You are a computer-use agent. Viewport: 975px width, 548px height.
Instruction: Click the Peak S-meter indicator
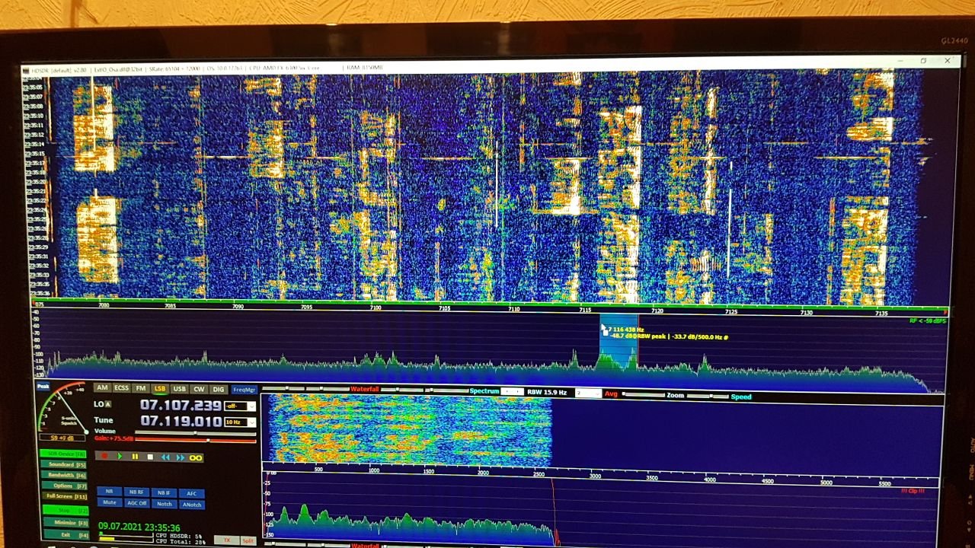pyautogui.click(x=43, y=387)
